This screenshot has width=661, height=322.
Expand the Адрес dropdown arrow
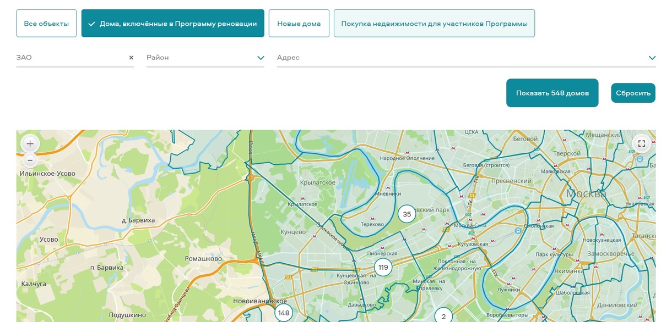pos(652,58)
